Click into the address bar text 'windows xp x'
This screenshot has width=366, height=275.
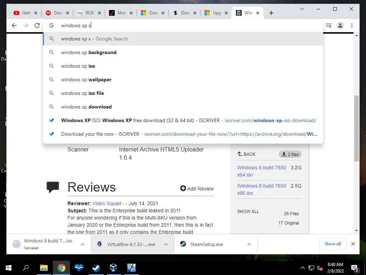point(76,25)
